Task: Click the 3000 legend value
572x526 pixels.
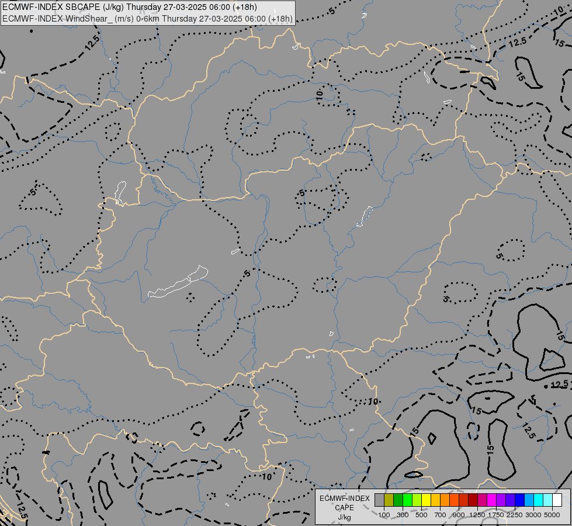Action: tap(533, 515)
